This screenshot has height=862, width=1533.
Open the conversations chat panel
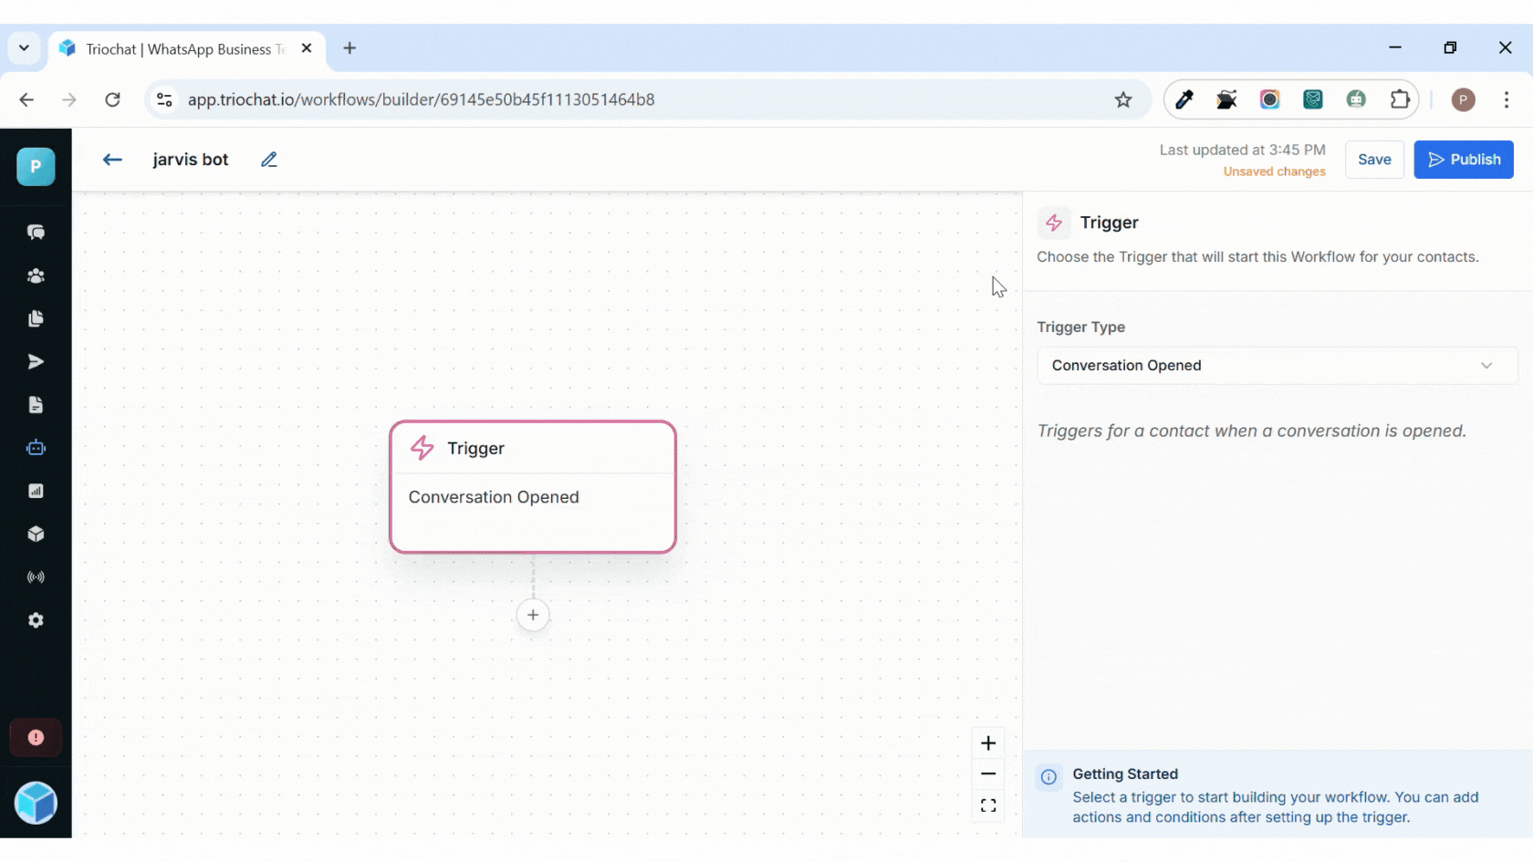coord(36,232)
